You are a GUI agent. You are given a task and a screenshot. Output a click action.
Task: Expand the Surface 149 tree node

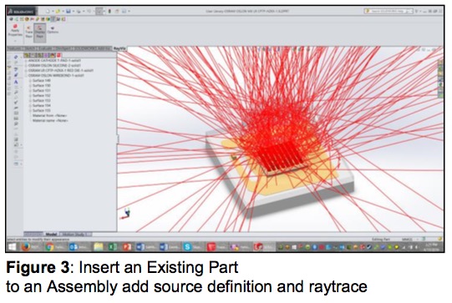click(30, 81)
